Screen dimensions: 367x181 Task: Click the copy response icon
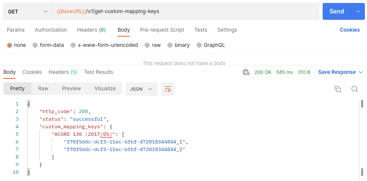pos(337,89)
